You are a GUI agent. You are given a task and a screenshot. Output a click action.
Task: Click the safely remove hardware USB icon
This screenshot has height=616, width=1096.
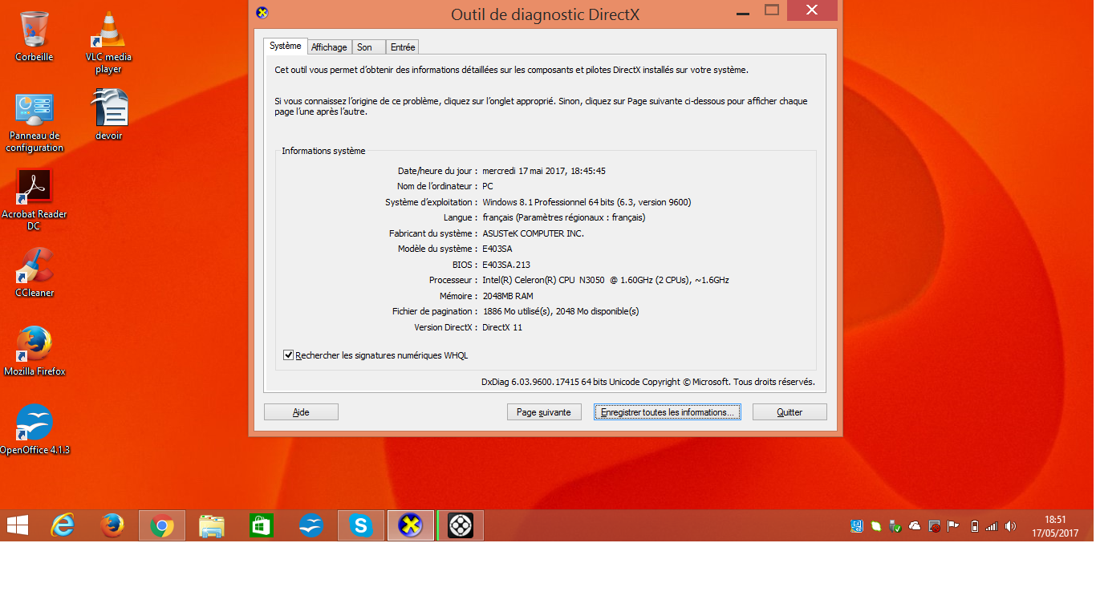point(895,526)
